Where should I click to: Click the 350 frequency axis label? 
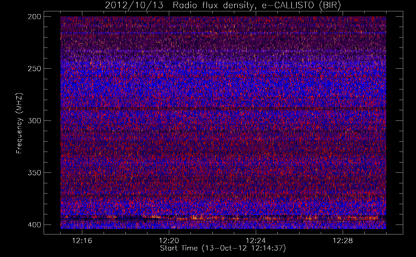(x=34, y=172)
